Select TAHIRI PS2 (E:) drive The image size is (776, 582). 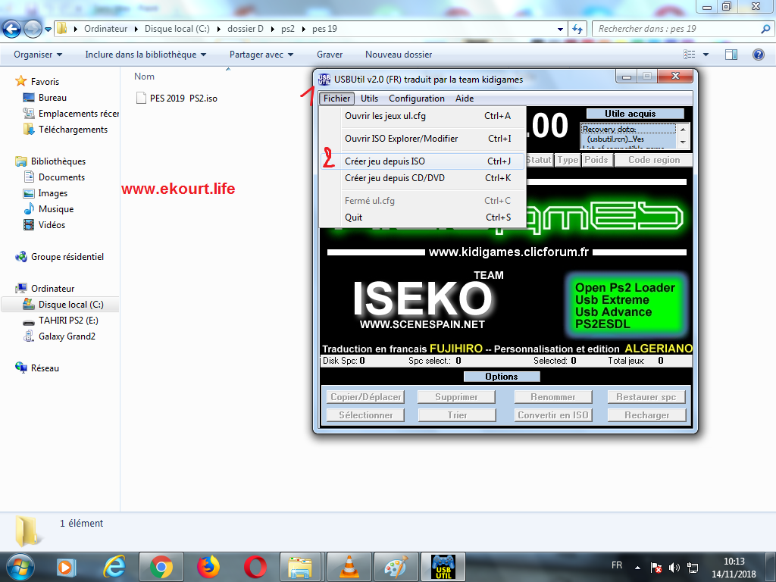(x=61, y=321)
